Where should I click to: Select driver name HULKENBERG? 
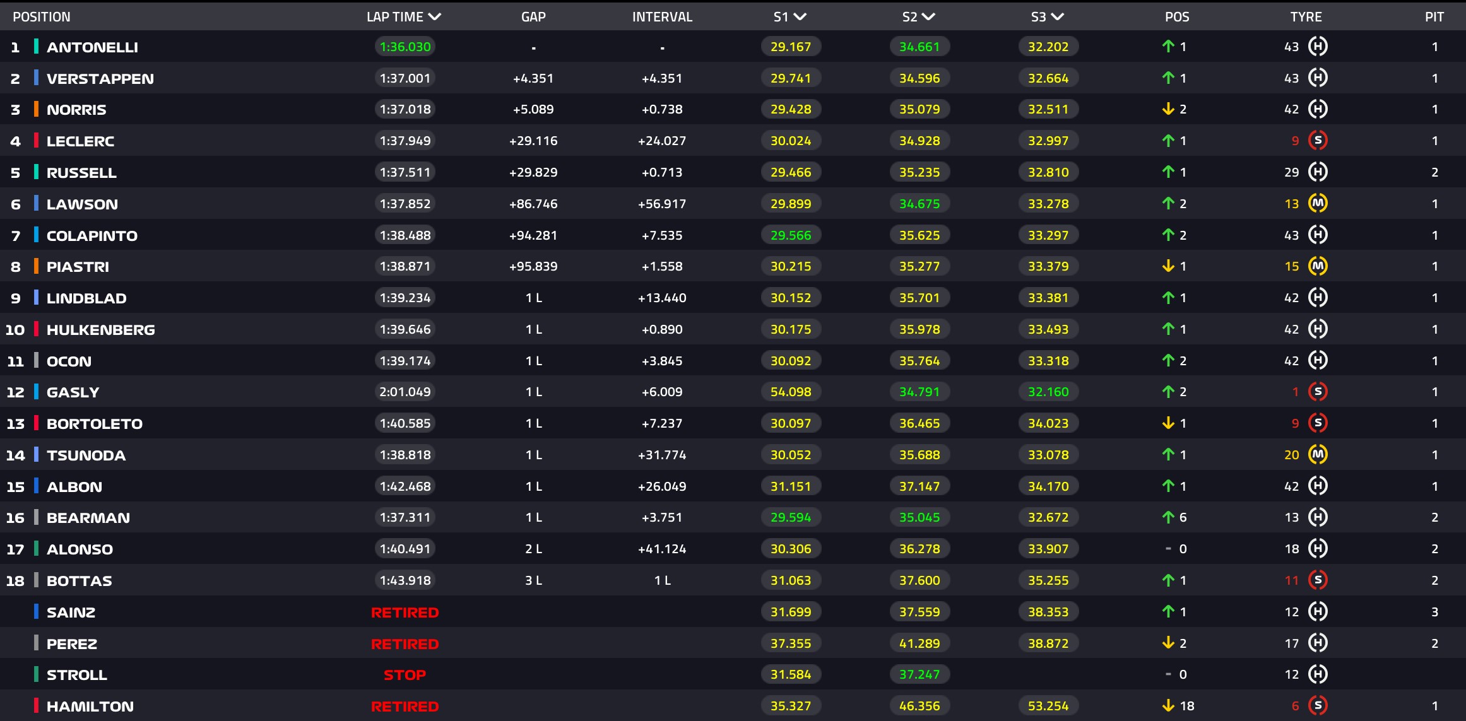coord(101,329)
